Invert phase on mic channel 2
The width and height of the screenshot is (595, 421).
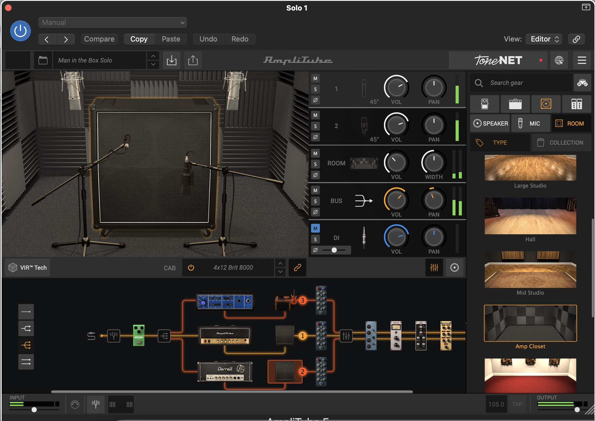coord(315,137)
